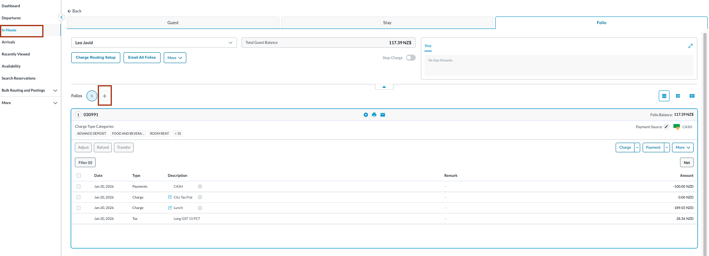Switch to list folio view
This screenshot has height=256, width=709.
click(664, 96)
